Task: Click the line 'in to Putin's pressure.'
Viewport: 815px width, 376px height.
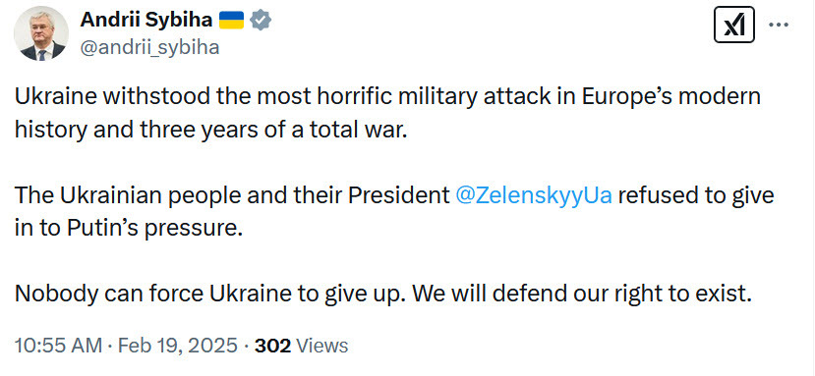Action: (129, 229)
